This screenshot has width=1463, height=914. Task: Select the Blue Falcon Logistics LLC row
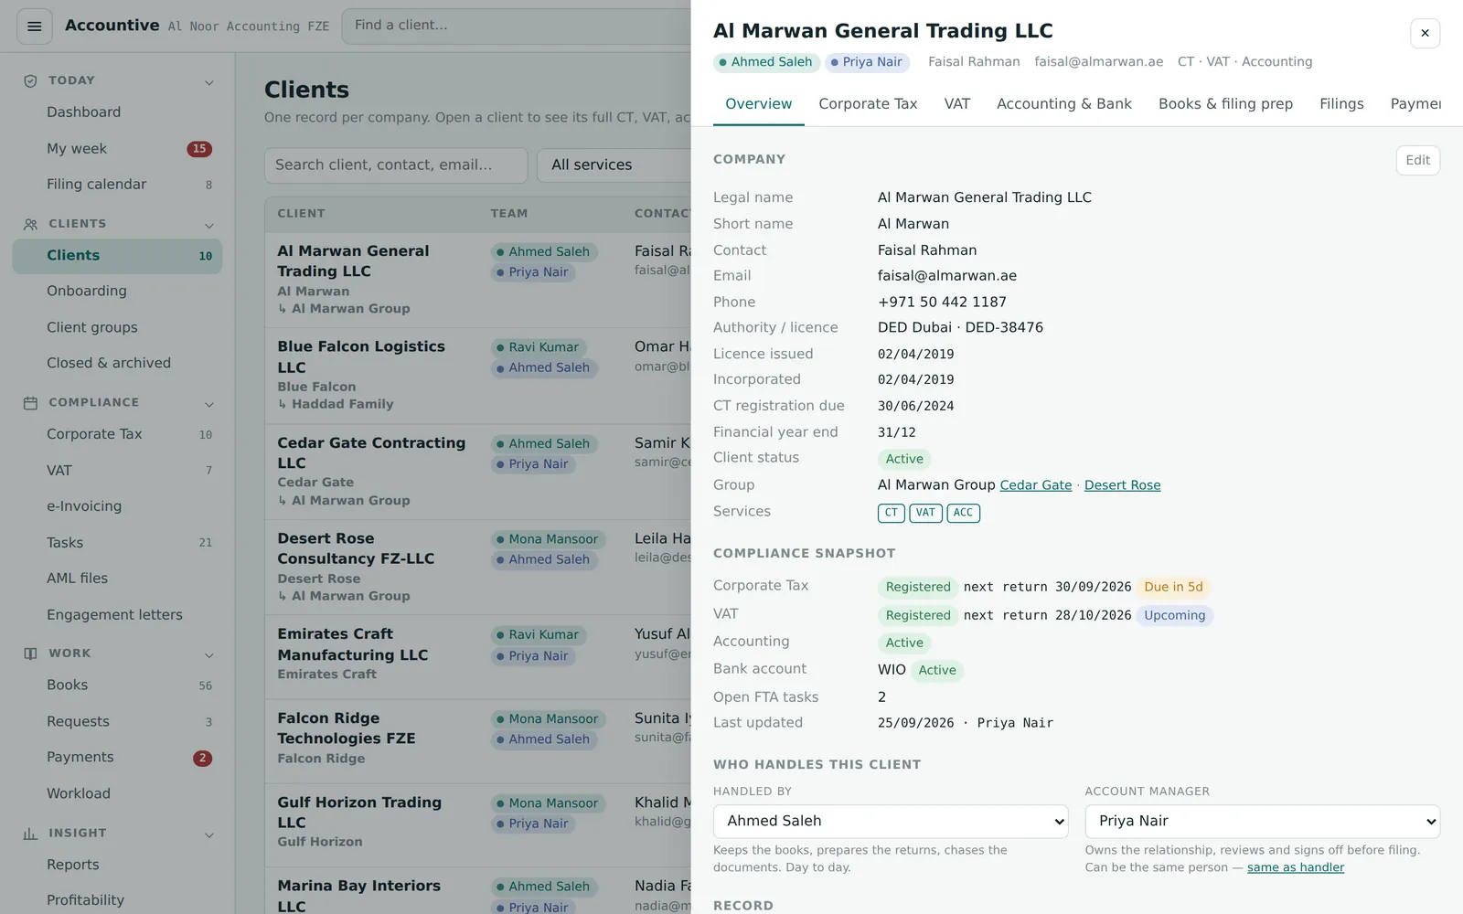tap(477, 376)
